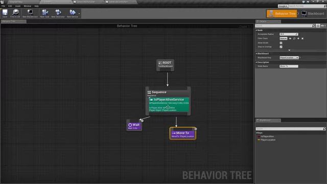Click the Search For Help field
The width and height of the screenshot is (327, 184).
(x=306, y=6)
